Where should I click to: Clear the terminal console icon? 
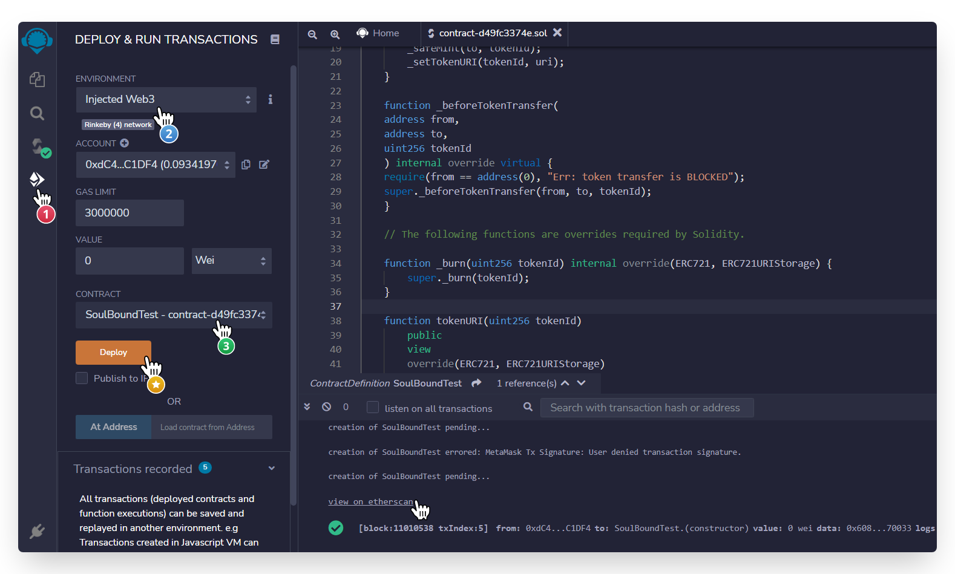(326, 407)
